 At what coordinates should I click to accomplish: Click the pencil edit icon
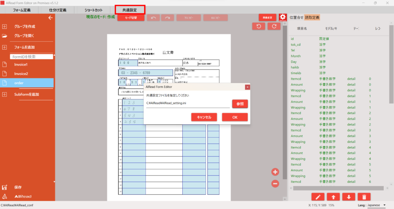click(318, 197)
